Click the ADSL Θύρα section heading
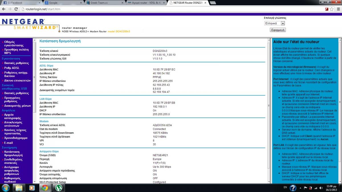This screenshot has height=192, width=342. click(x=46, y=66)
